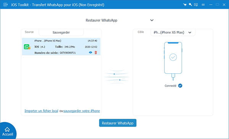View backup contents with eye icon
Viewport: 229px width, 139px height.
(x=90, y=52)
